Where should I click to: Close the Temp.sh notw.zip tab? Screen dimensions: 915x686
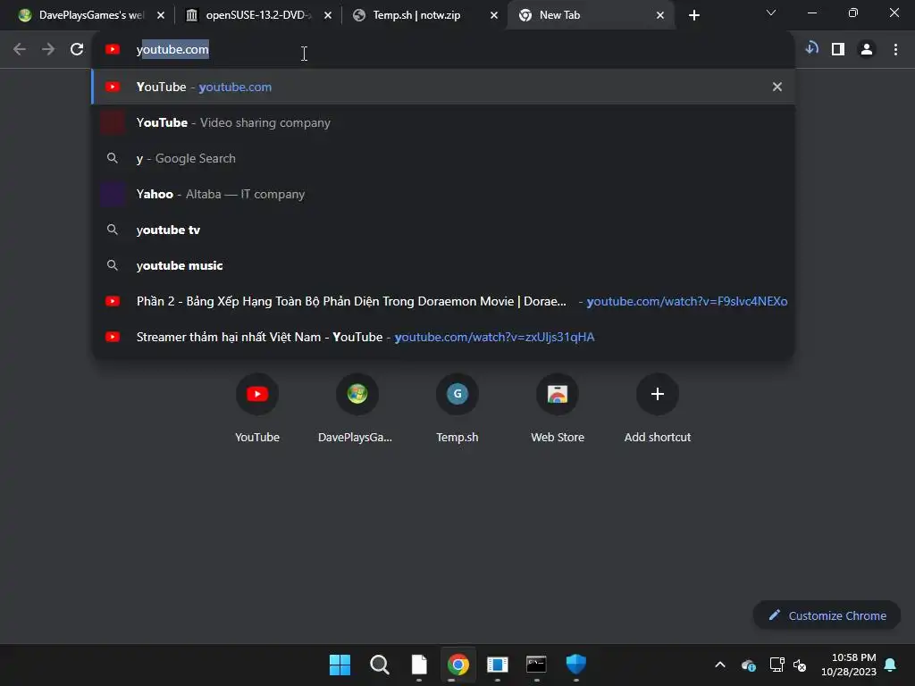(x=494, y=15)
